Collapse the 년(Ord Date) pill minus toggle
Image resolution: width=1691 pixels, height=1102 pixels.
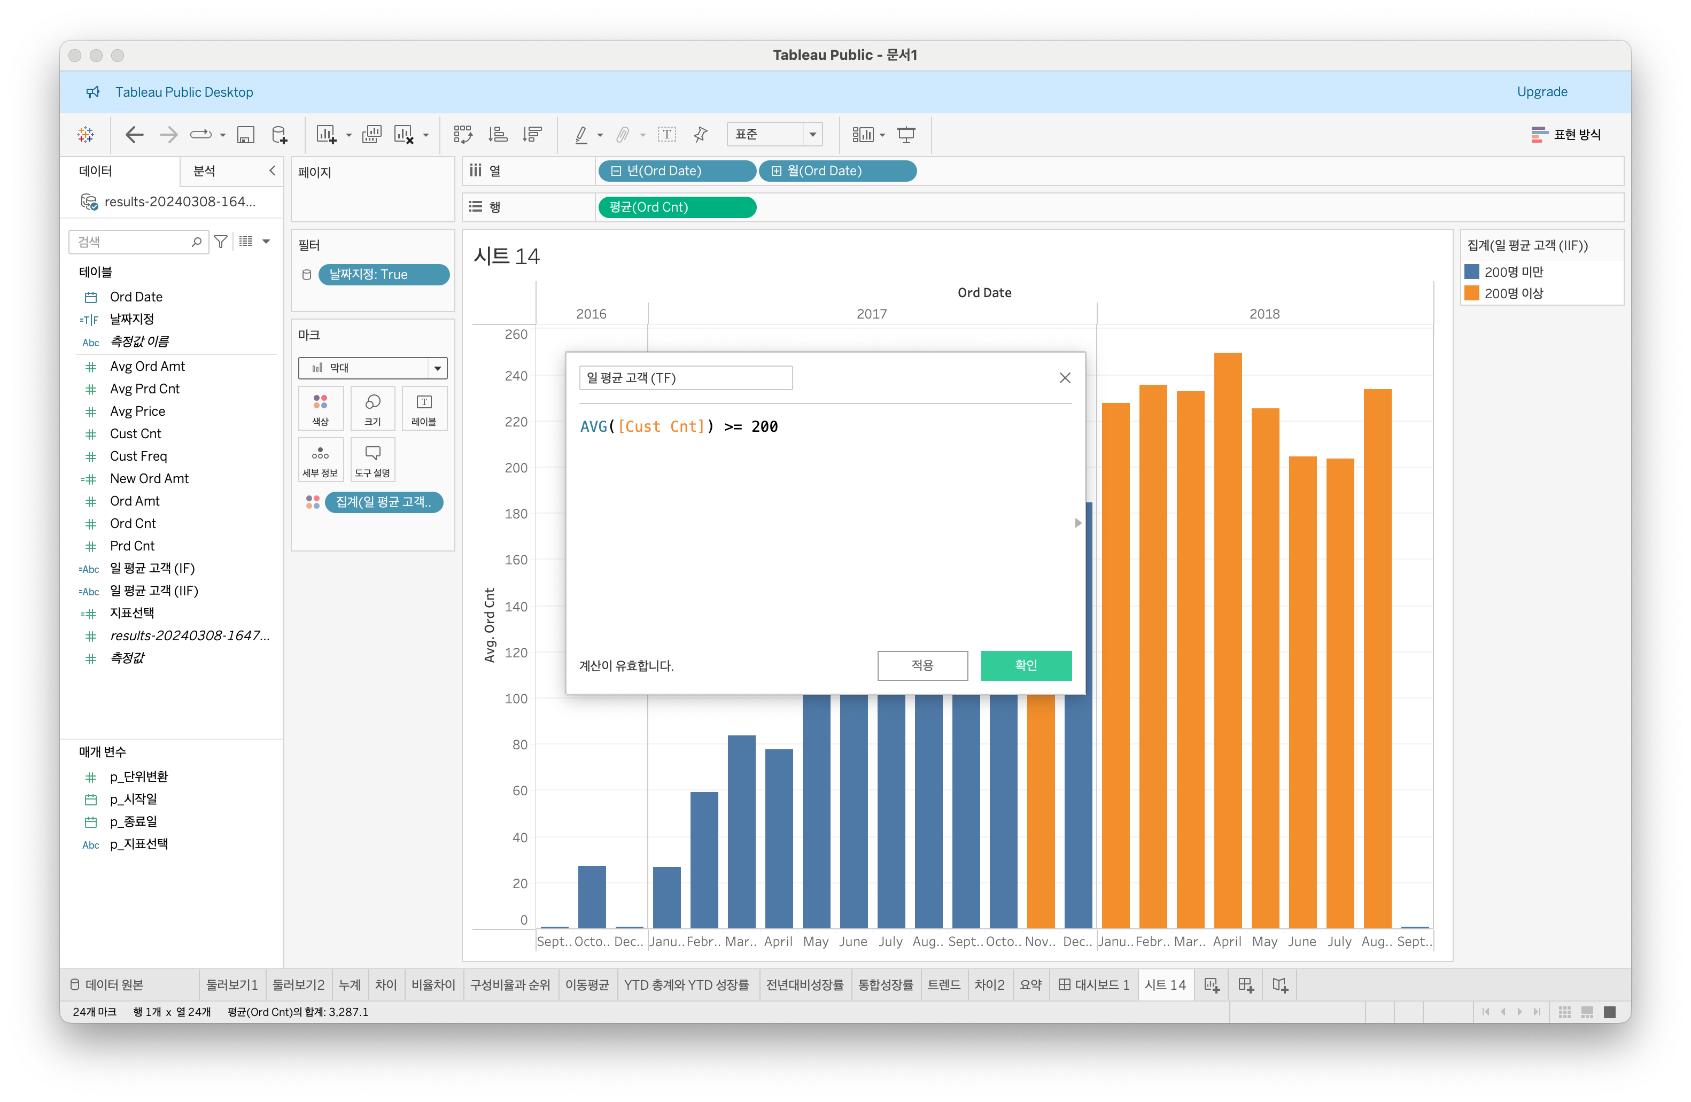pos(616,171)
